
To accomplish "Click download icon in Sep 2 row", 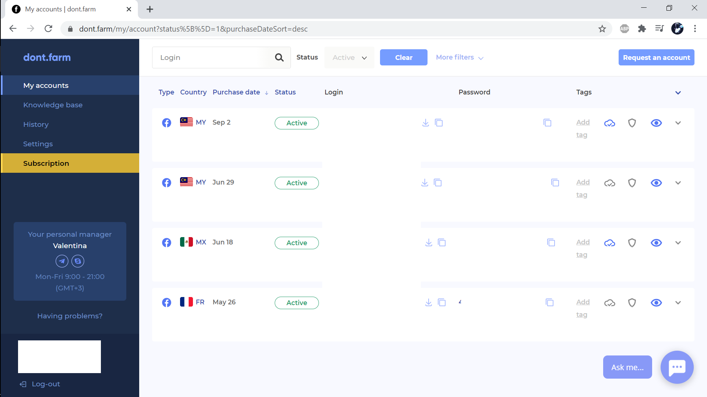I will [426, 123].
